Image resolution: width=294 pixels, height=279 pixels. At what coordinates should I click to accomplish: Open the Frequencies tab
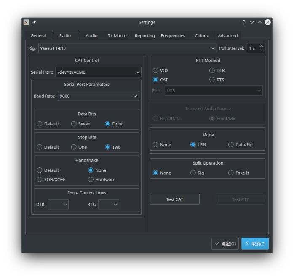click(x=173, y=36)
